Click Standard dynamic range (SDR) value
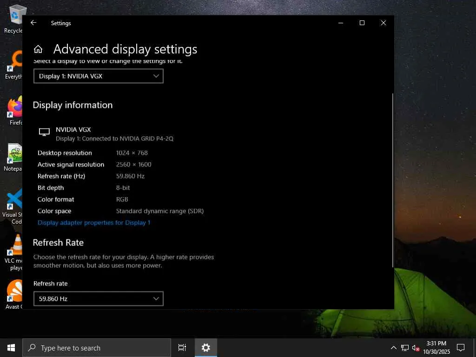 (160, 211)
